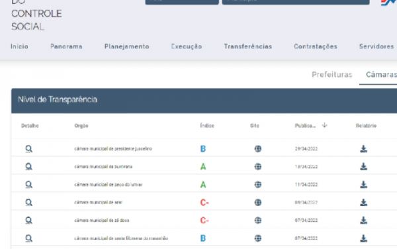Viewport: 397px width, 249px height.
Task: Open site for santa filomena do maranhão
Action: click(258, 238)
